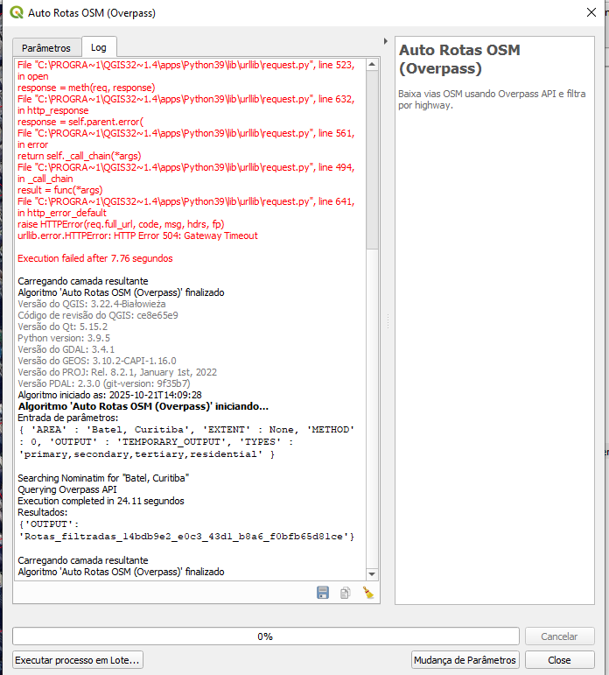
Task: Click the 0% progress bar
Action: pyautogui.click(x=265, y=636)
